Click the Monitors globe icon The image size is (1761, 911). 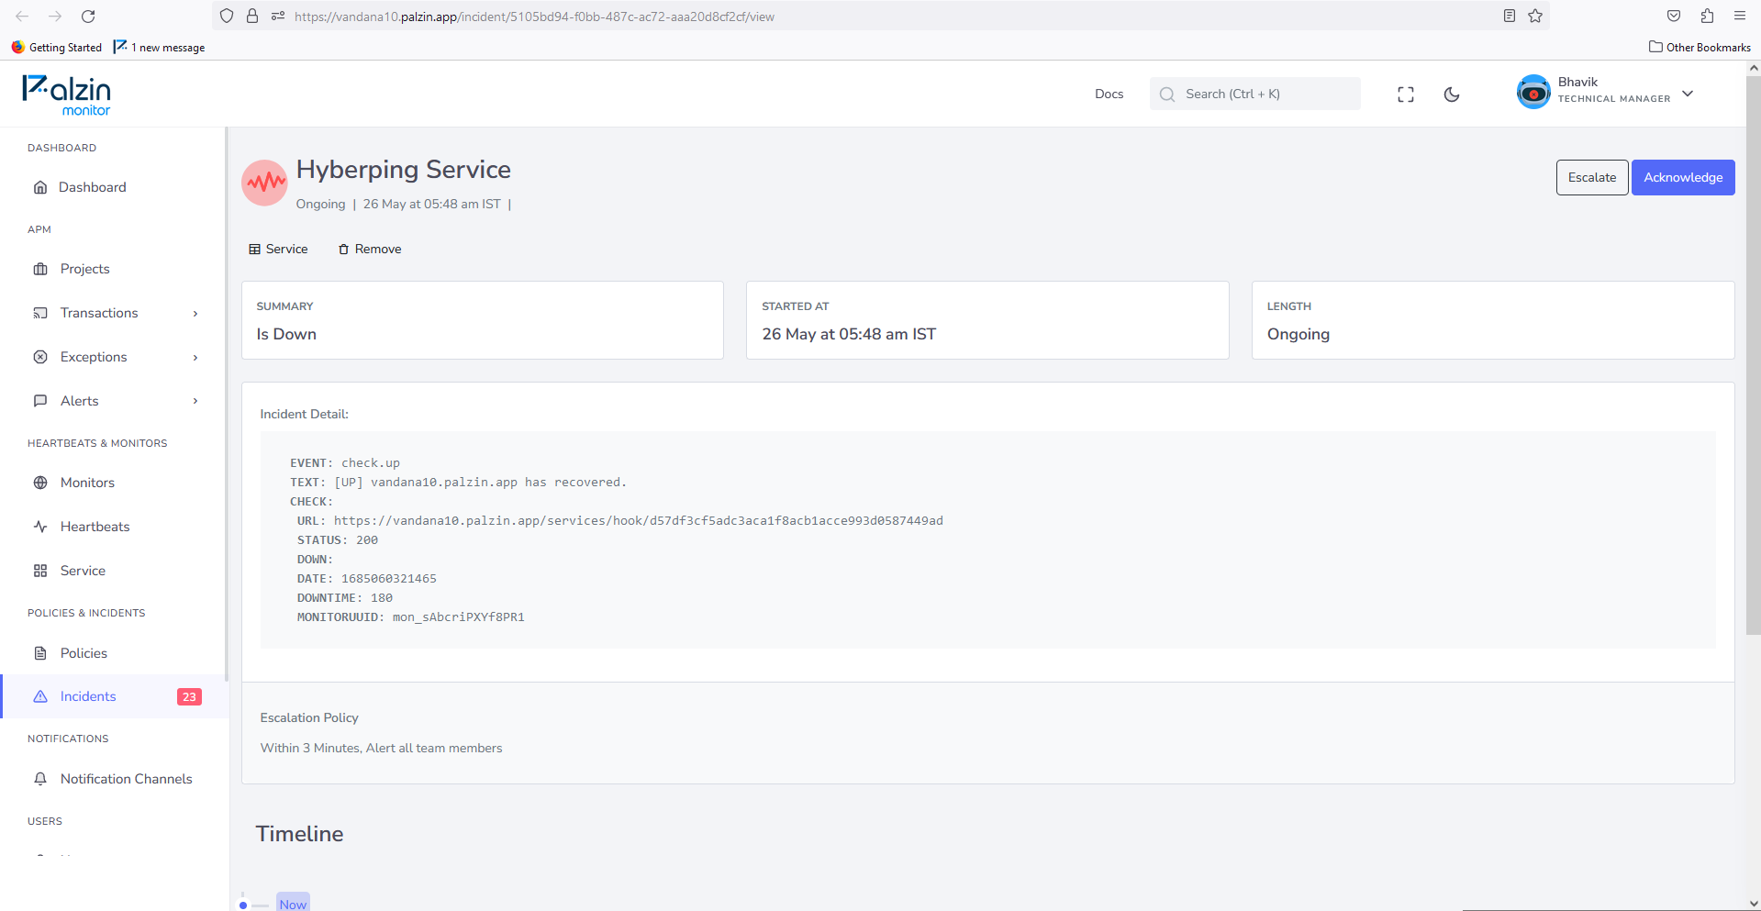[40, 483]
